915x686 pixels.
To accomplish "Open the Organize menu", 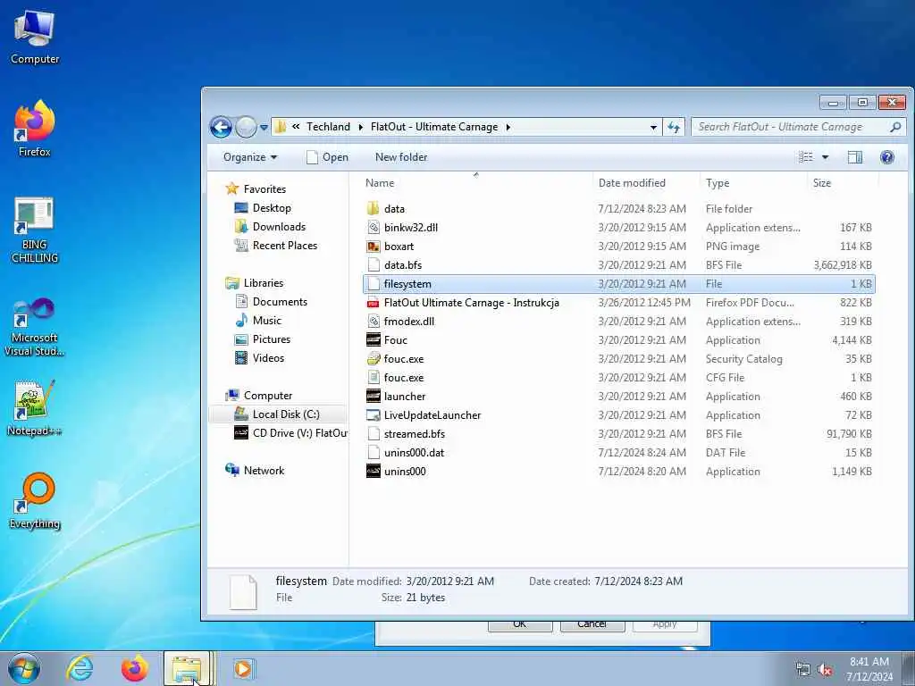I will coord(250,157).
